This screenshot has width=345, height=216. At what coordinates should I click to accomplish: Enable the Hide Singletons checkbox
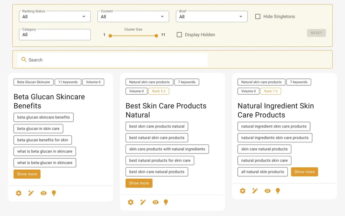point(258,17)
